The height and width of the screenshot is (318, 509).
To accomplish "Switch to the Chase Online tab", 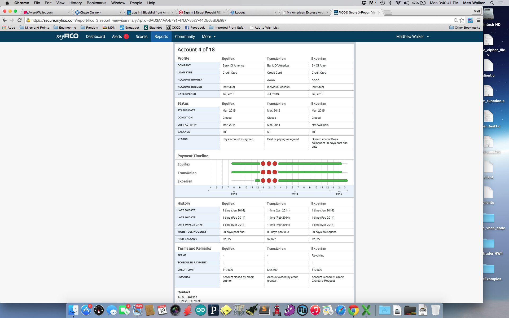I will tap(90, 12).
